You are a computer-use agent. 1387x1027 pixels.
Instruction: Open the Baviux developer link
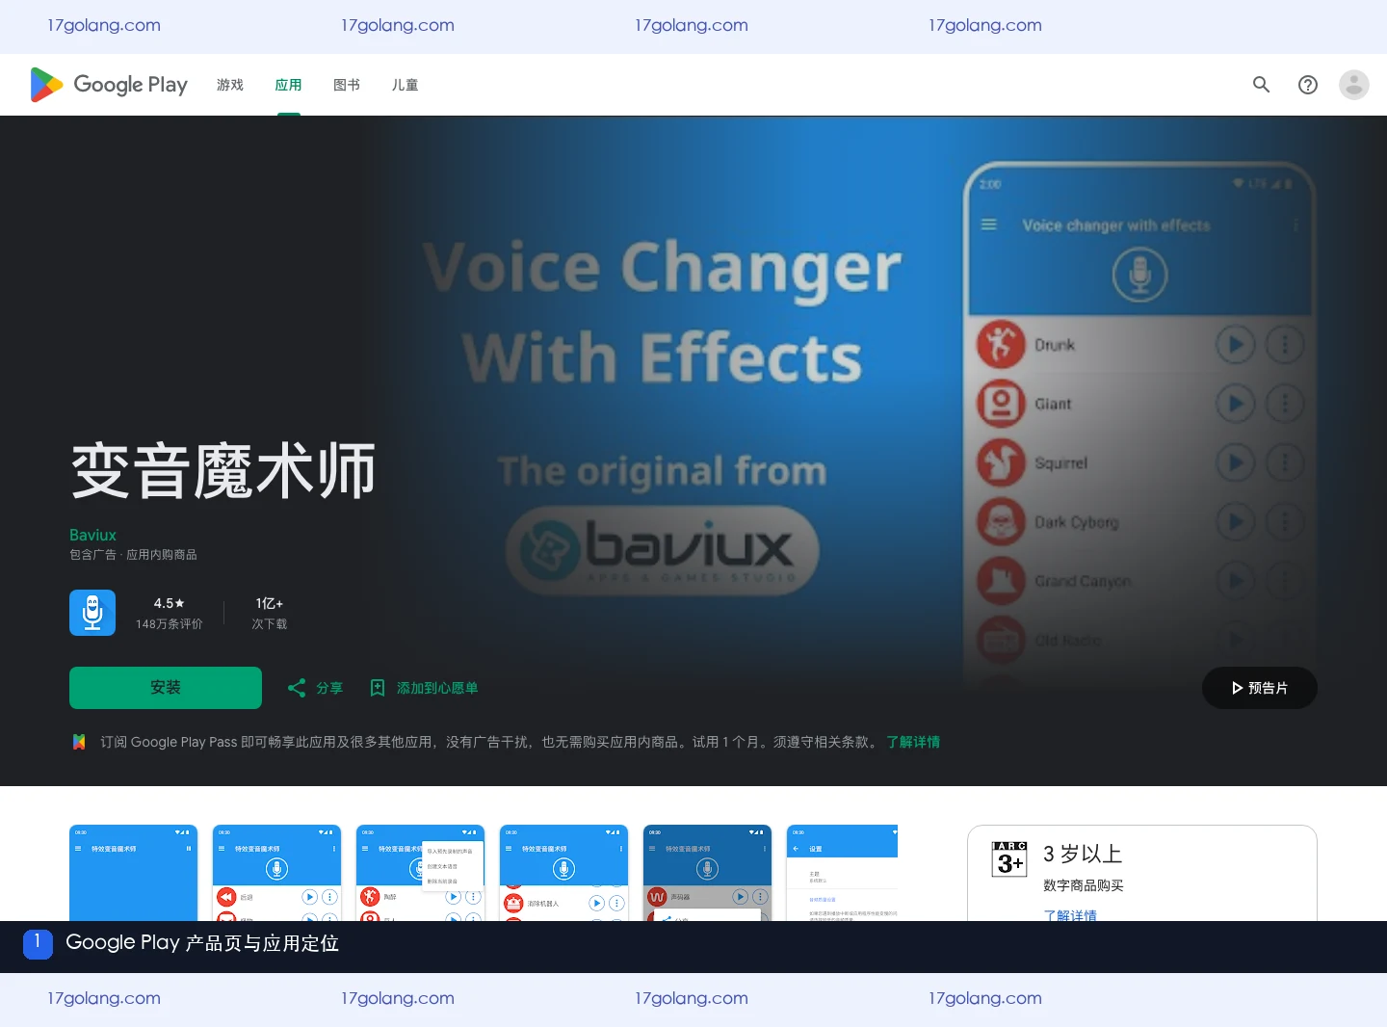(92, 535)
